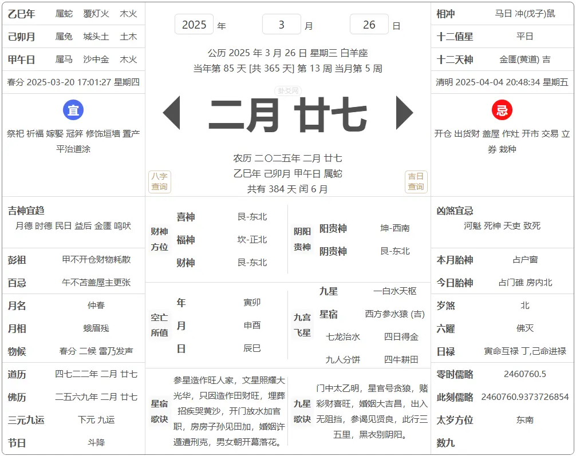
Task: Click the 九星歌诀 section label
Action: point(302,411)
